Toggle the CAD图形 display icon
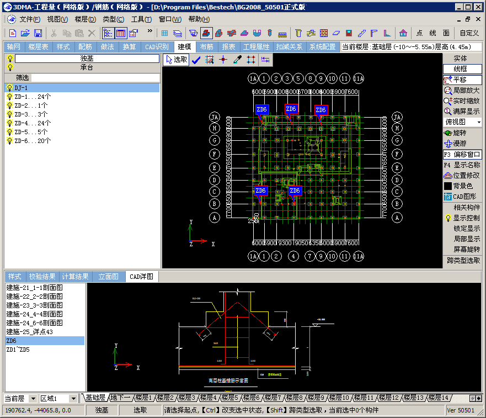The width and height of the screenshot is (486, 418). 447,197
